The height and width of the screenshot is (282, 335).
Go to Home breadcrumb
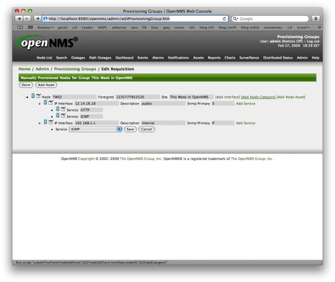(25, 69)
